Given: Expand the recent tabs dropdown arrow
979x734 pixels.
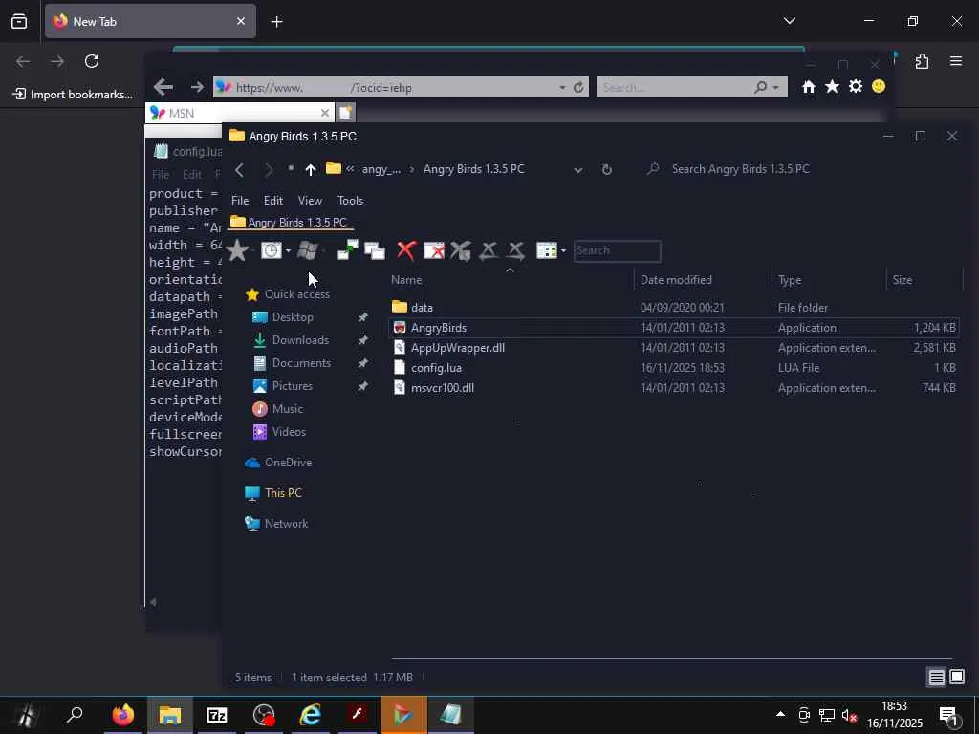Looking at the screenshot, I should 288,251.
